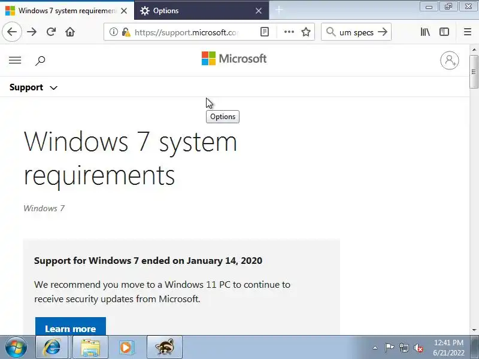
Task: Click the page scrollbar up arrow
Action: tap(474, 49)
